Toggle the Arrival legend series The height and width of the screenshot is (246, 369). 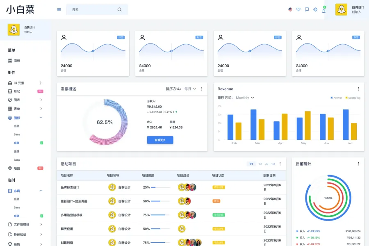point(336,98)
